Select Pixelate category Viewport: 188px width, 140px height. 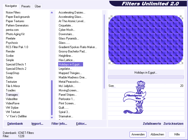click(x=11, y=38)
